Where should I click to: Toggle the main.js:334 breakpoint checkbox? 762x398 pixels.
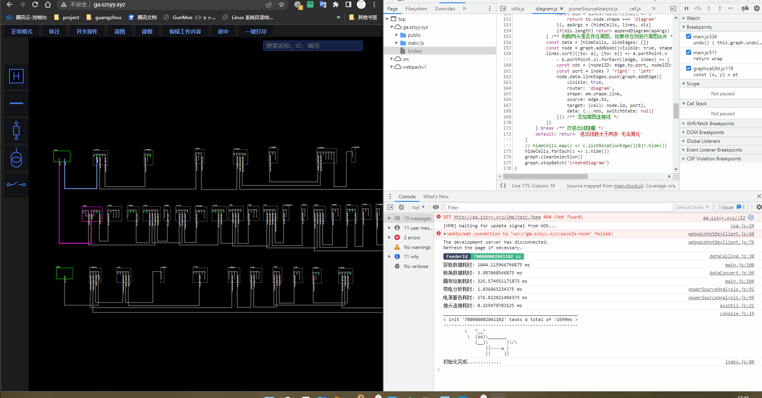[x=689, y=36]
